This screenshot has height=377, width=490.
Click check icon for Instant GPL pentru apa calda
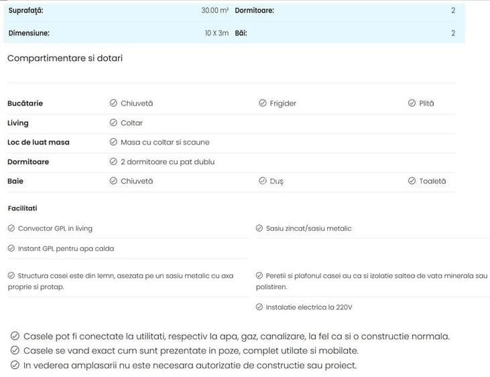[x=11, y=248]
